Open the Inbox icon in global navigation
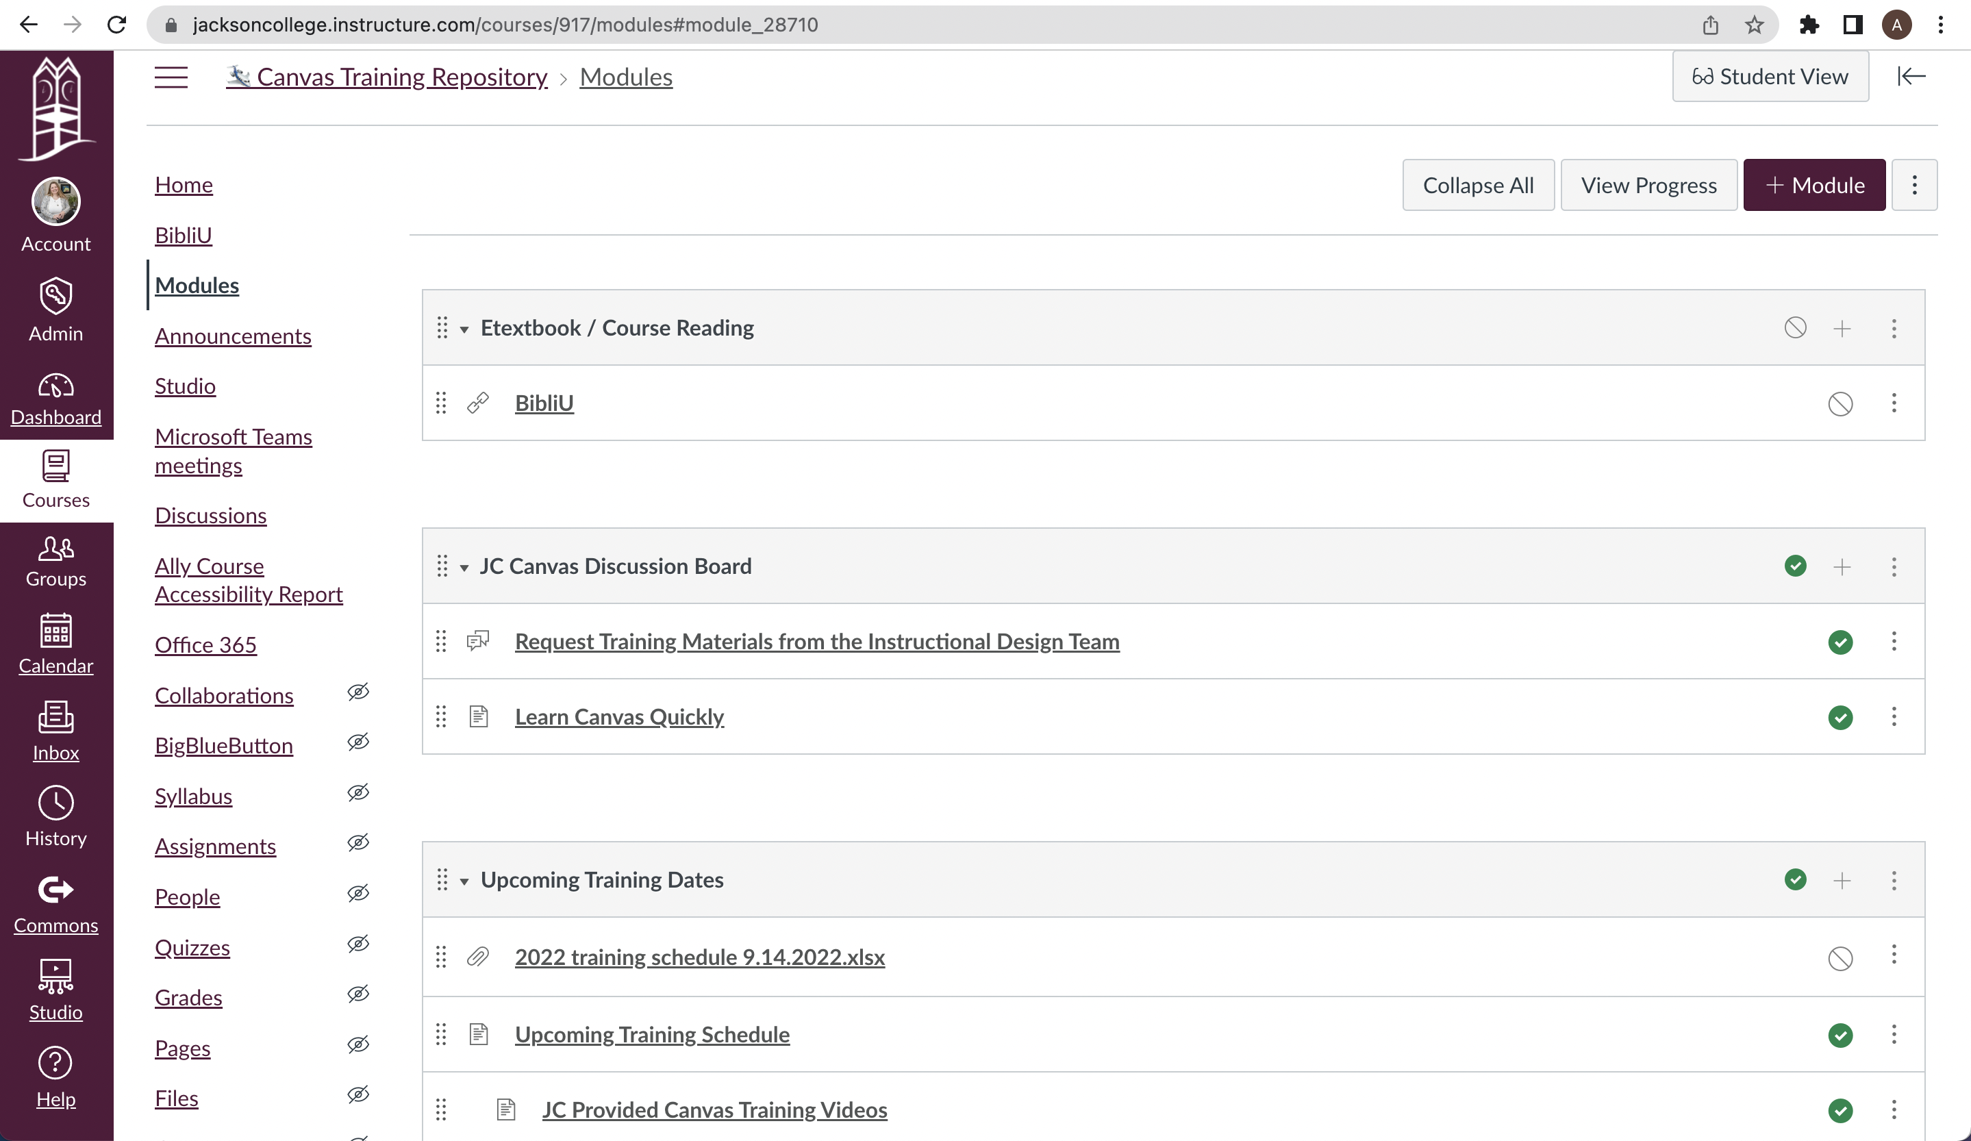 (x=55, y=717)
